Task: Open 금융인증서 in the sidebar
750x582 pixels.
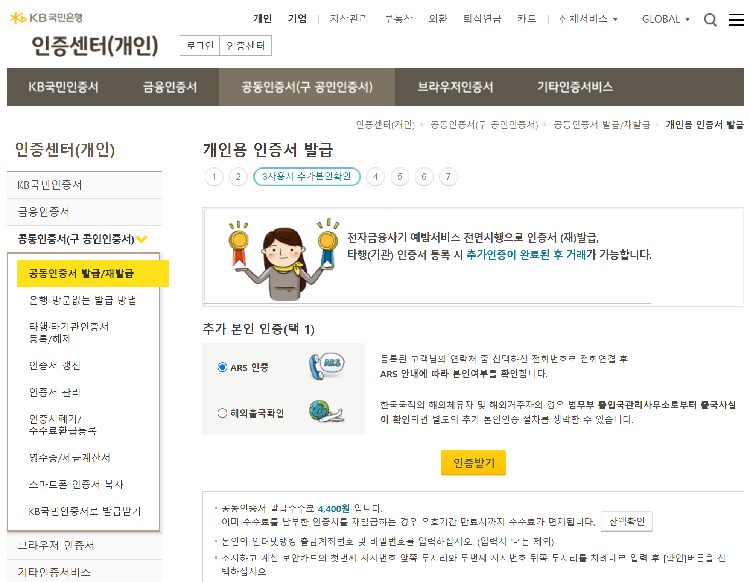Action: coord(84,212)
